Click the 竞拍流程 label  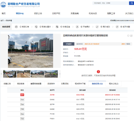[x=6, y=27]
